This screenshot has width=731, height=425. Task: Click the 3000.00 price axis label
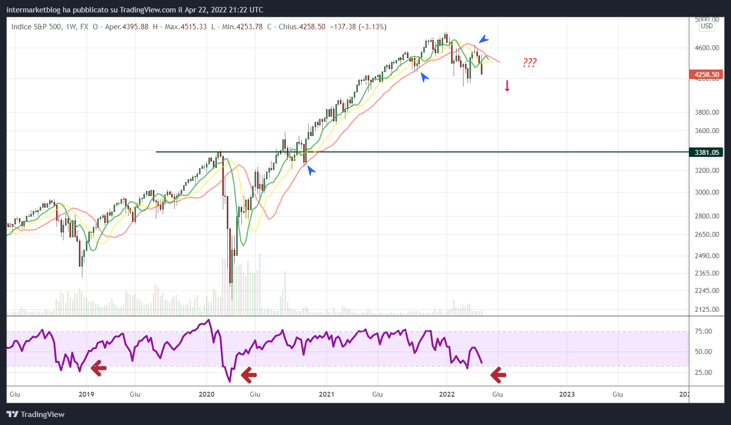coord(707,192)
